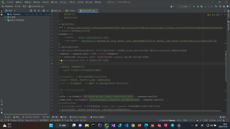Open the 通知 notifications button
The width and height of the screenshot is (230, 129).
click(223, 117)
